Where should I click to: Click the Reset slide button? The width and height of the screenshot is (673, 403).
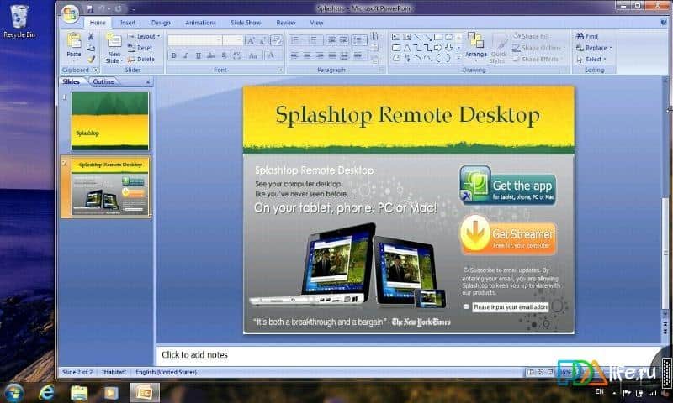pos(143,48)
